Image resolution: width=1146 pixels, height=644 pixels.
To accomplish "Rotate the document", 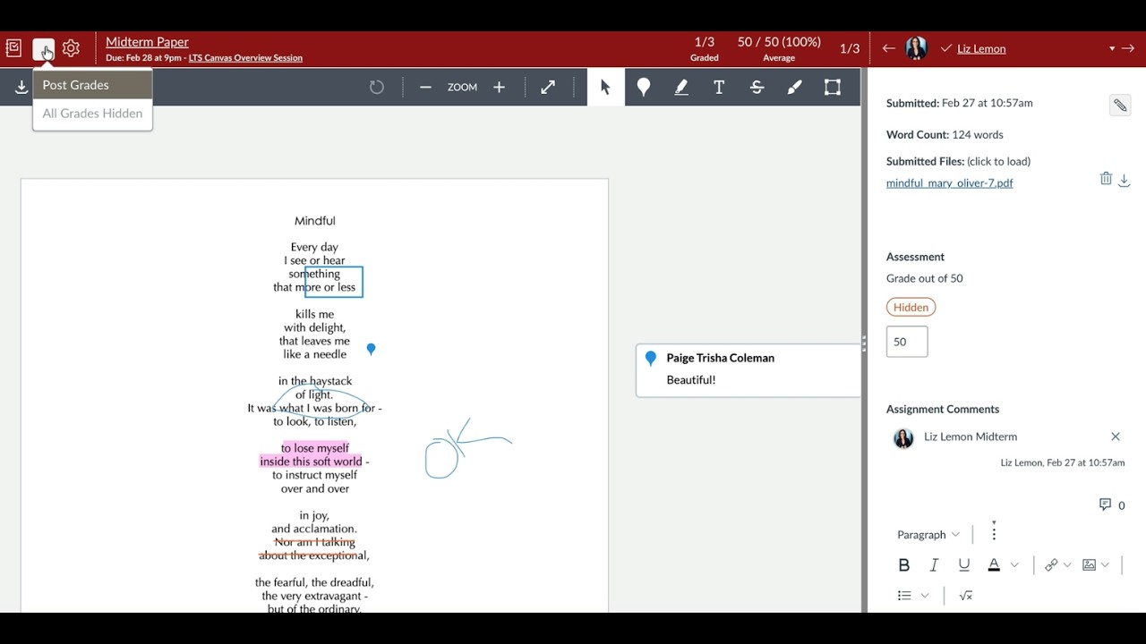I will tap(377, 87).
